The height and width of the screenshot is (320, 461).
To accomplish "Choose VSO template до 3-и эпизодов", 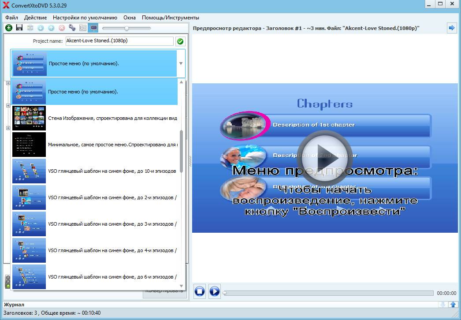I will click(x=95, y=224).
